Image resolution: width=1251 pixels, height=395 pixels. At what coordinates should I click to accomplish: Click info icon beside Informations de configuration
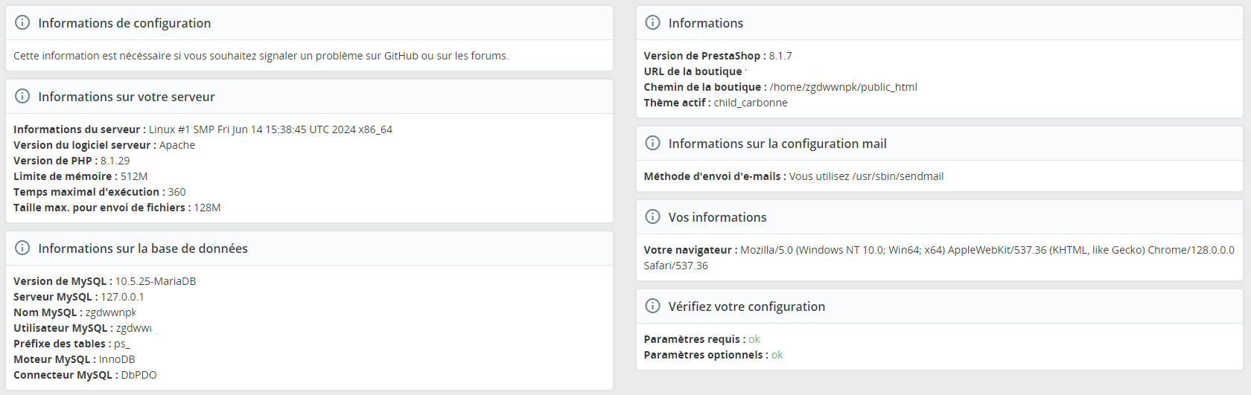[22, 23]
